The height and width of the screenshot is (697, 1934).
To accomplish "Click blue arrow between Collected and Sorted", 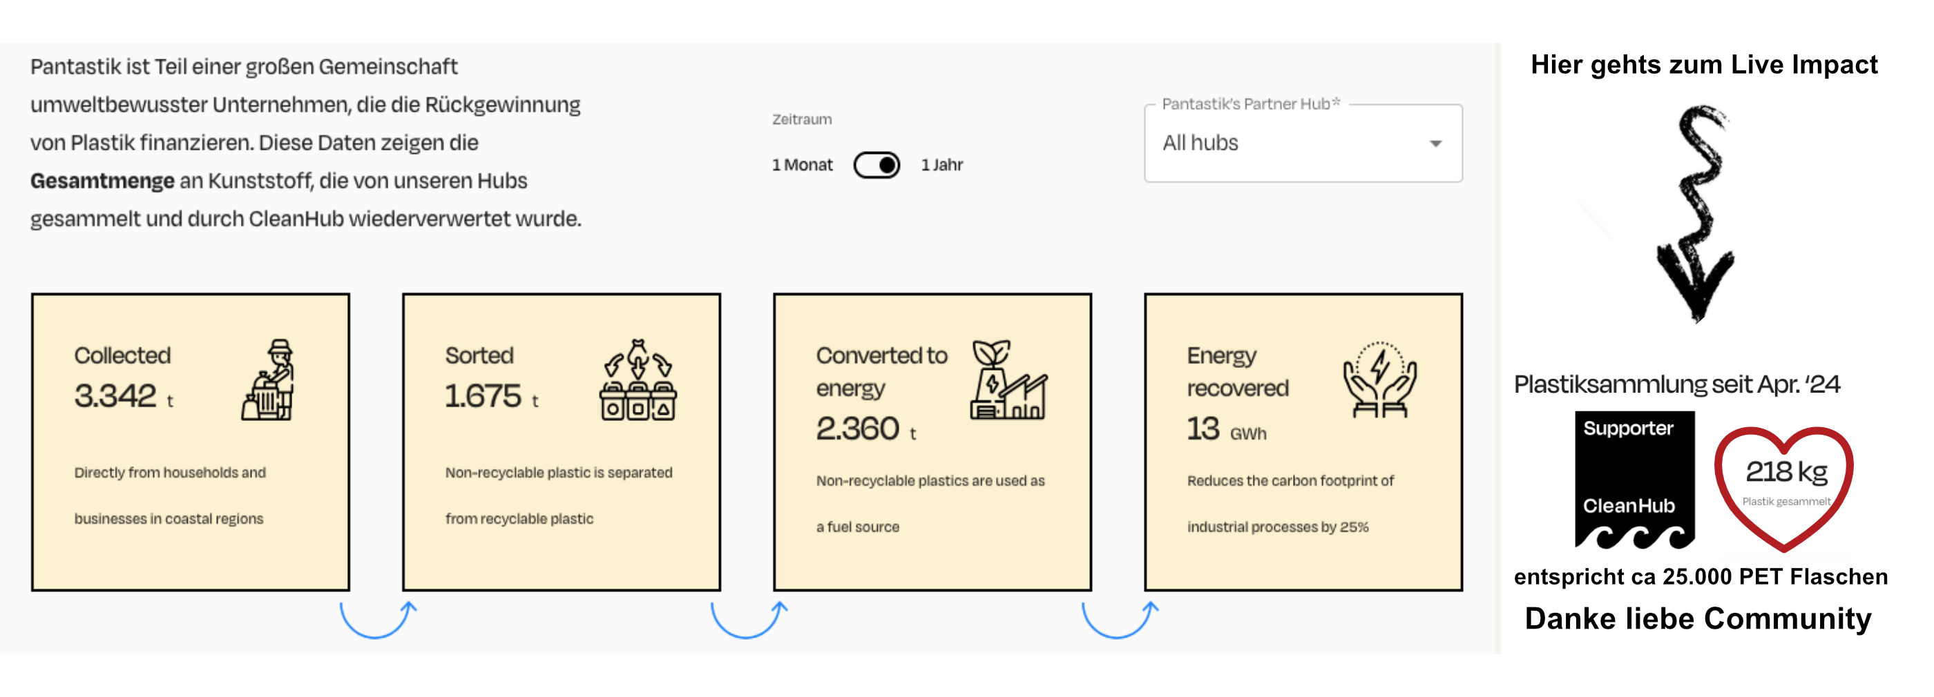I will 378,620.
